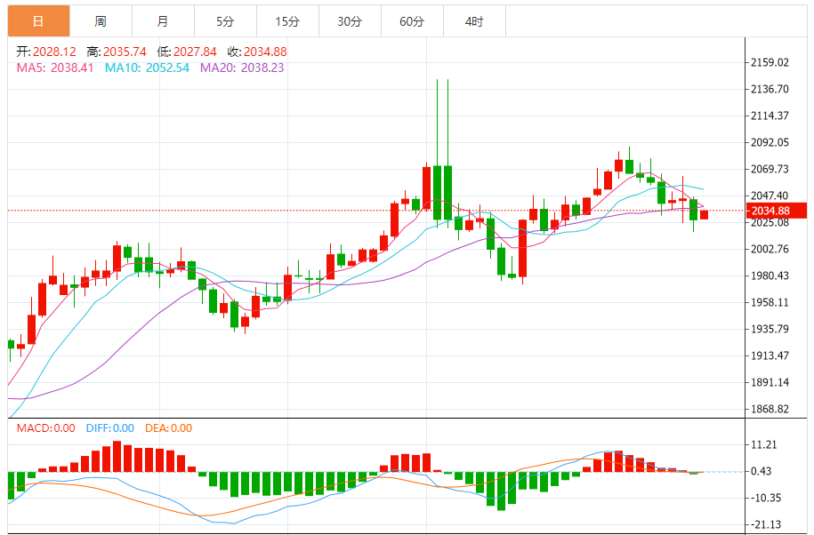Viewport: 814px width, 535px height.
Task: Click the 2047.40 price axis label
Action: [770, 196]
